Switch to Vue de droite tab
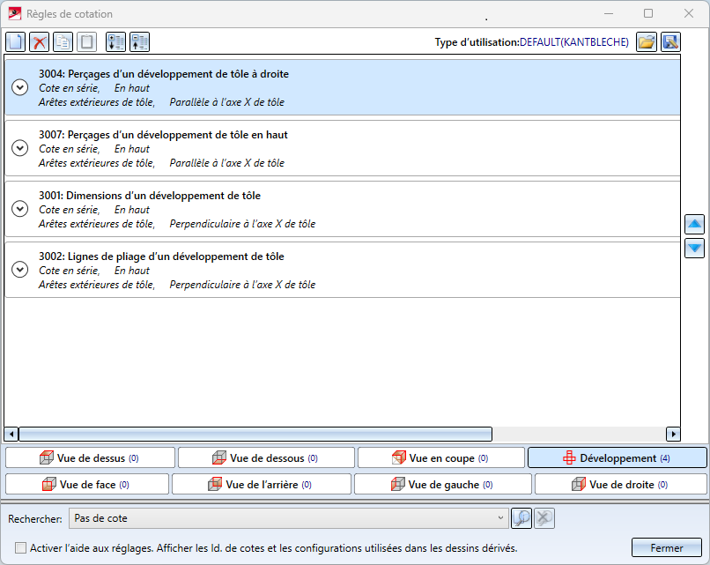Image resolution: width=710 pixels, height=565 pixels. click(621, 484)
